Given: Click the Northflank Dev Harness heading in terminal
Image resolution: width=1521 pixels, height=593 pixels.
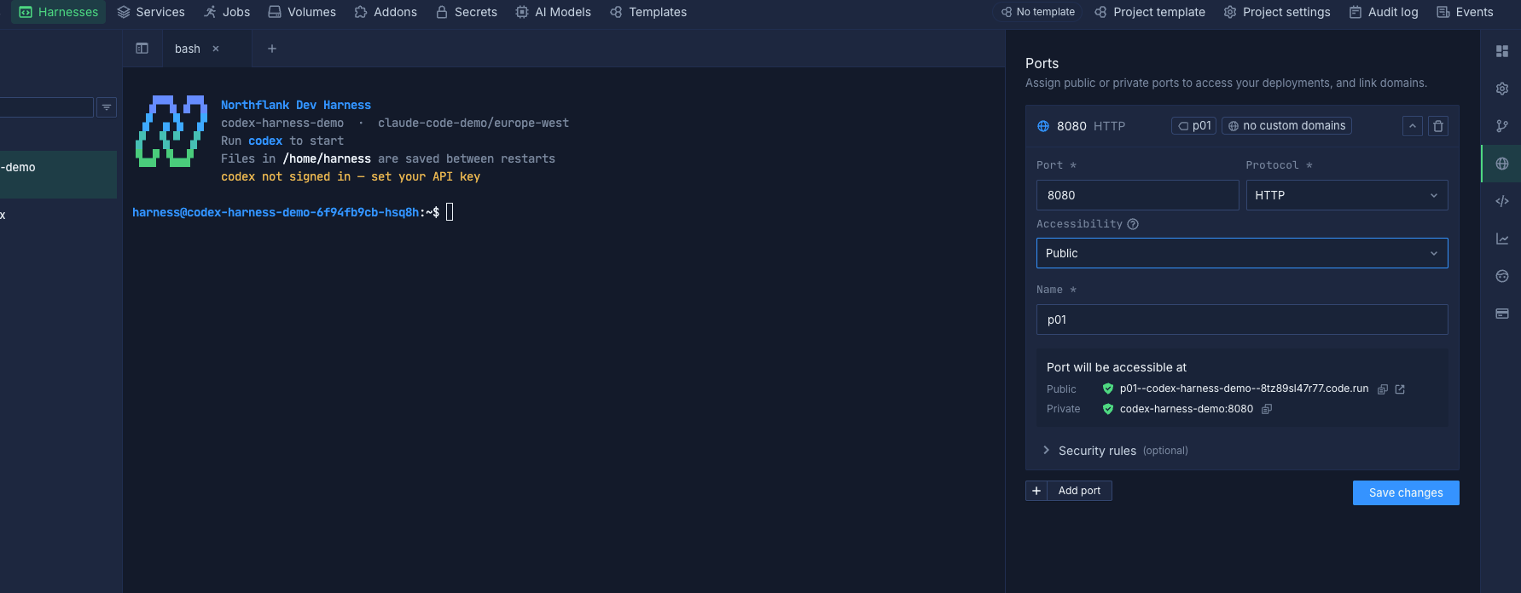Looking at the screenshot, I should point(296,105).
